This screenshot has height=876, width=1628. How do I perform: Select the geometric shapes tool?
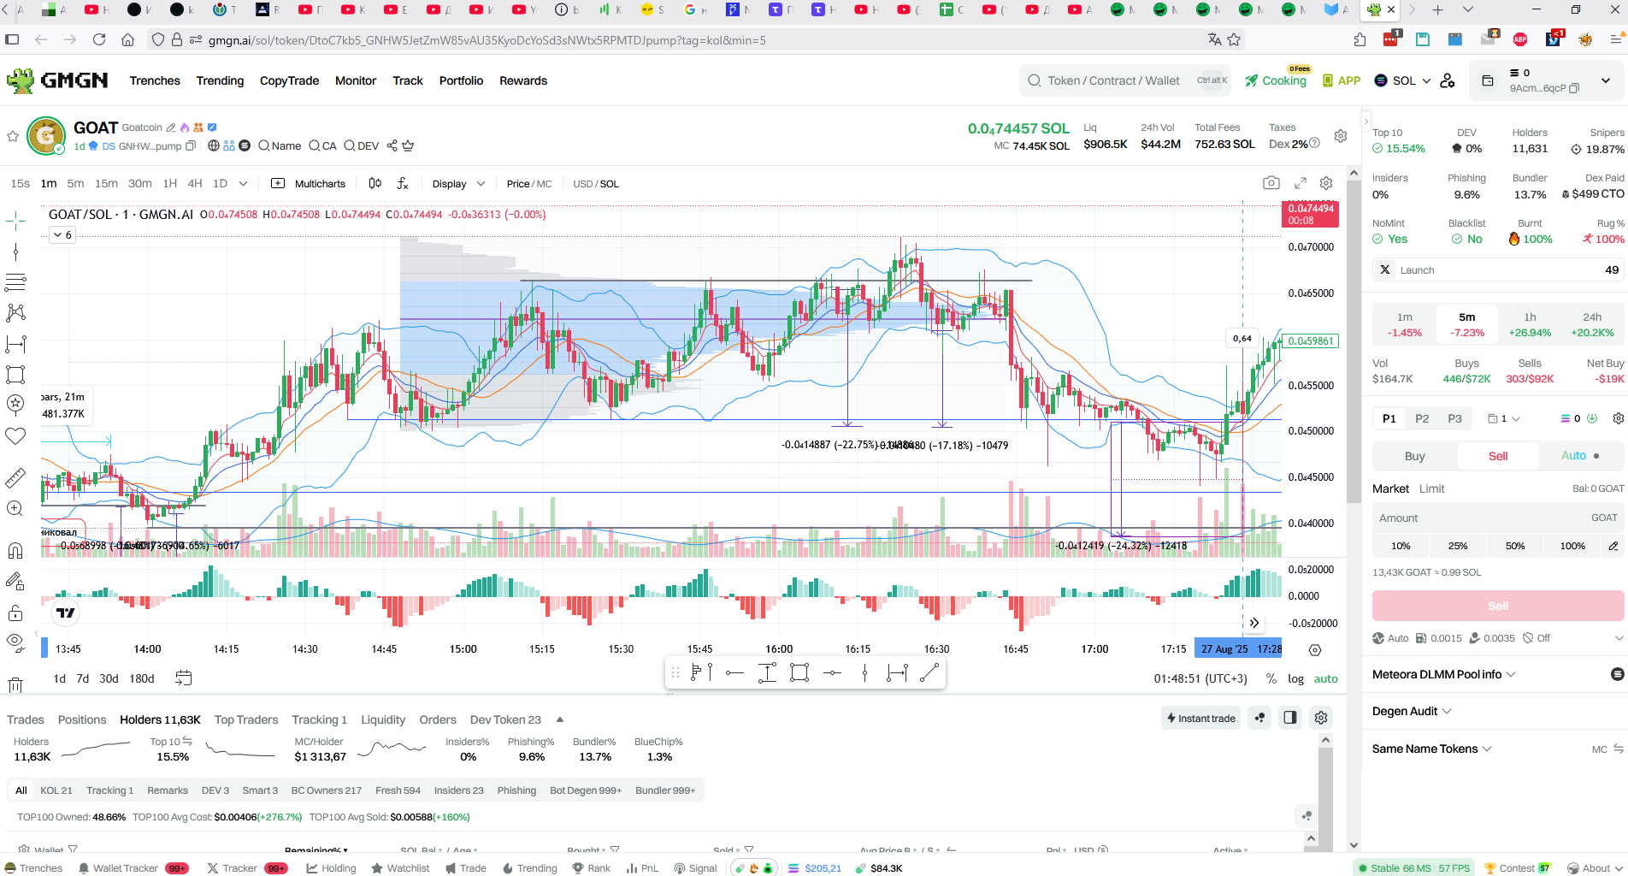tap(15, 375)
